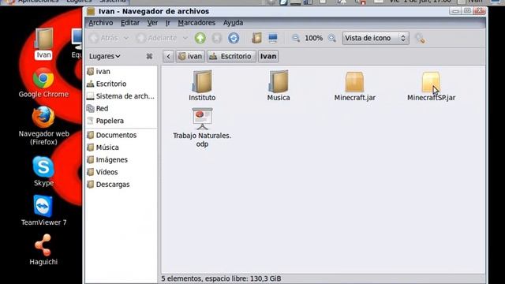Click the window title bar icon
The width and height of the screenshot is (505, 284).
91,11
